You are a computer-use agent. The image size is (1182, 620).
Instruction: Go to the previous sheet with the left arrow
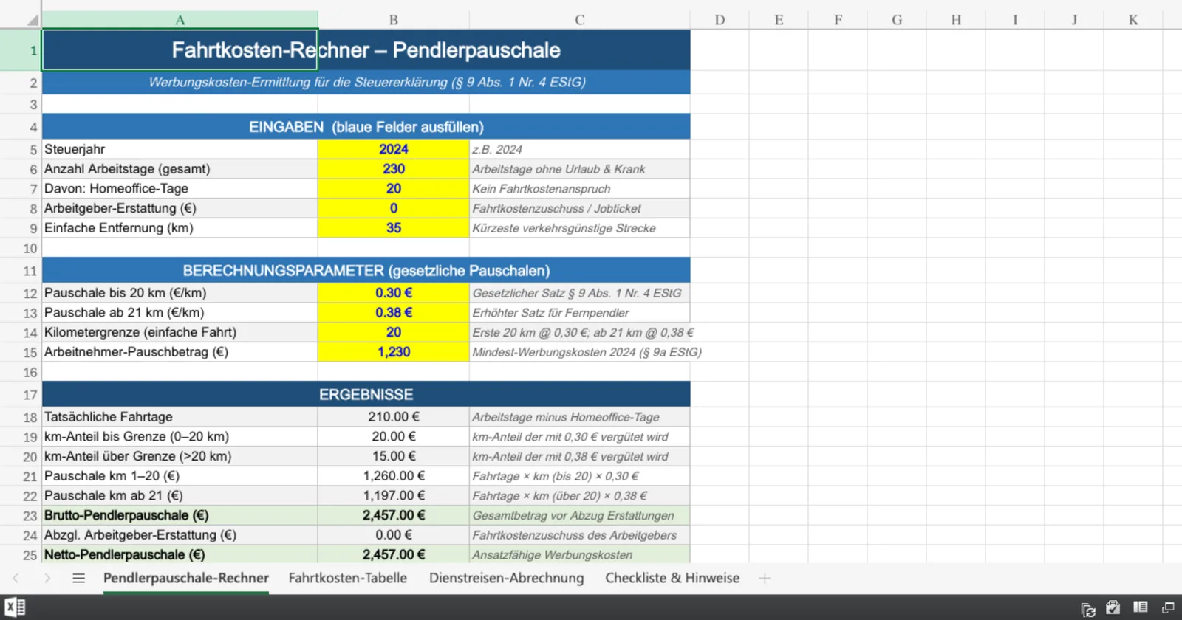(x=16, y=579)
